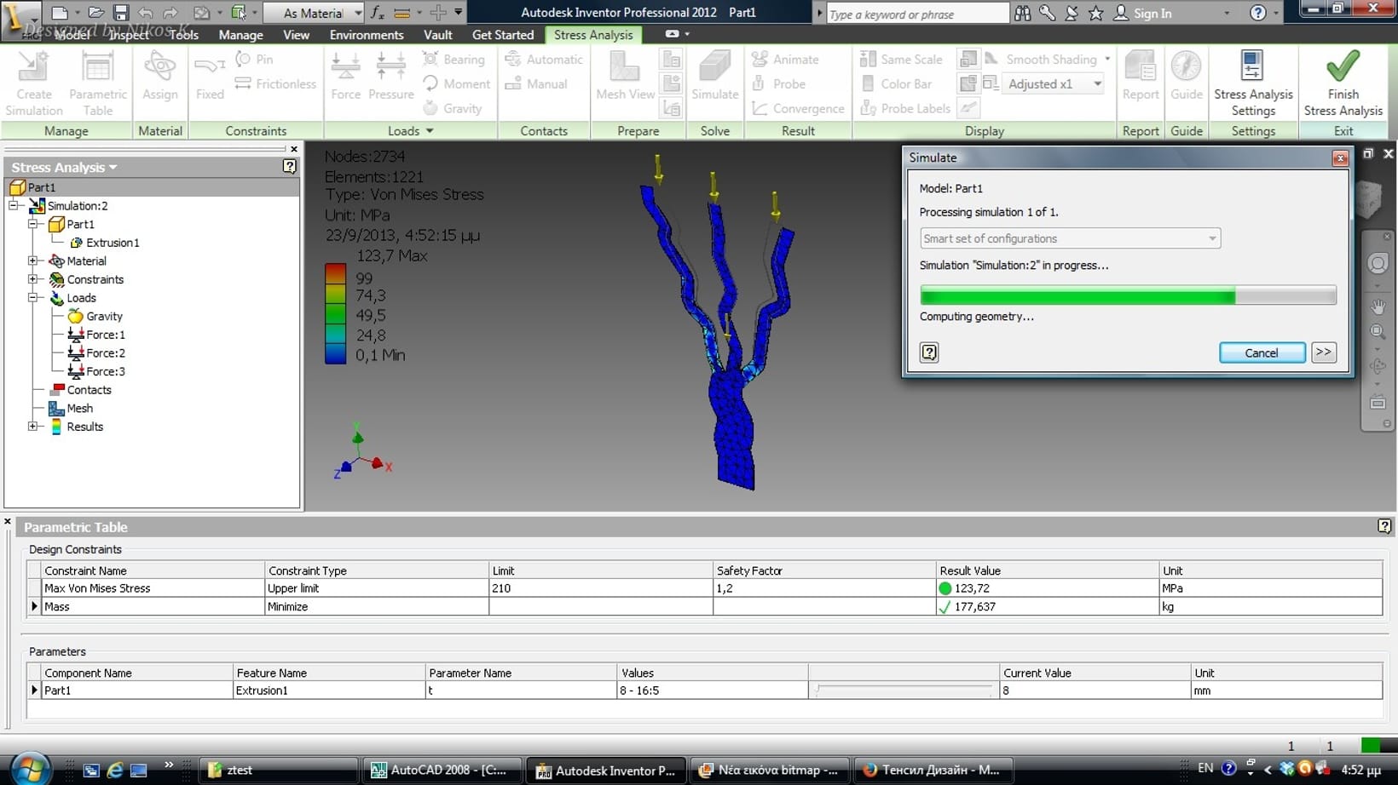Image resolution: width=1398 pixels, height=785 pixels.
Task: Collapse the Loads tree node
Action: coord(33,298)
